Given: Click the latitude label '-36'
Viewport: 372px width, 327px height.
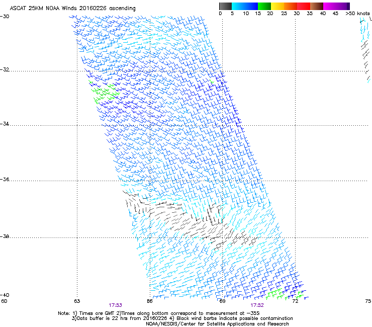Looking at the screenshot, I should point(5,179).
